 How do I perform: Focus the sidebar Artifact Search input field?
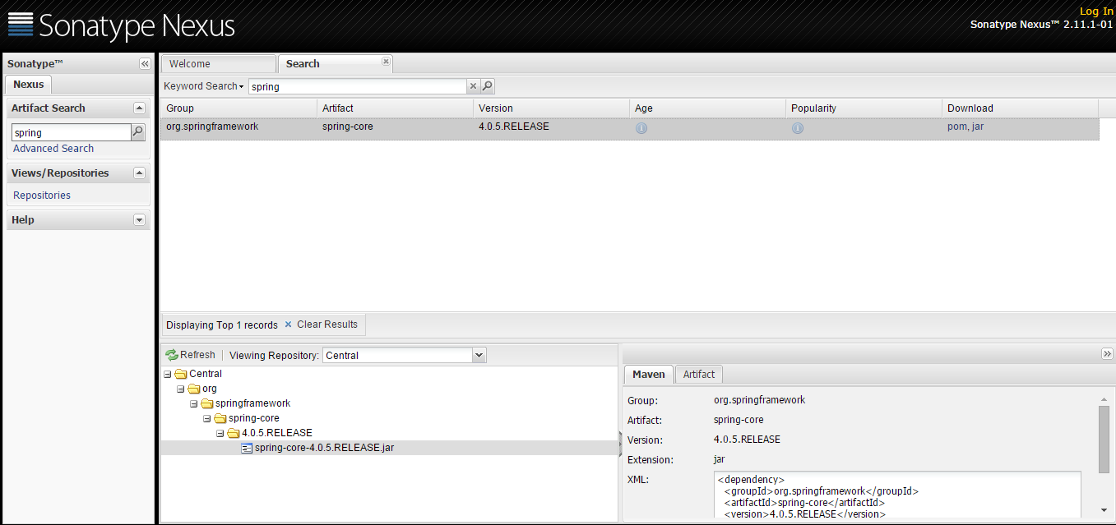coord(71,132)
